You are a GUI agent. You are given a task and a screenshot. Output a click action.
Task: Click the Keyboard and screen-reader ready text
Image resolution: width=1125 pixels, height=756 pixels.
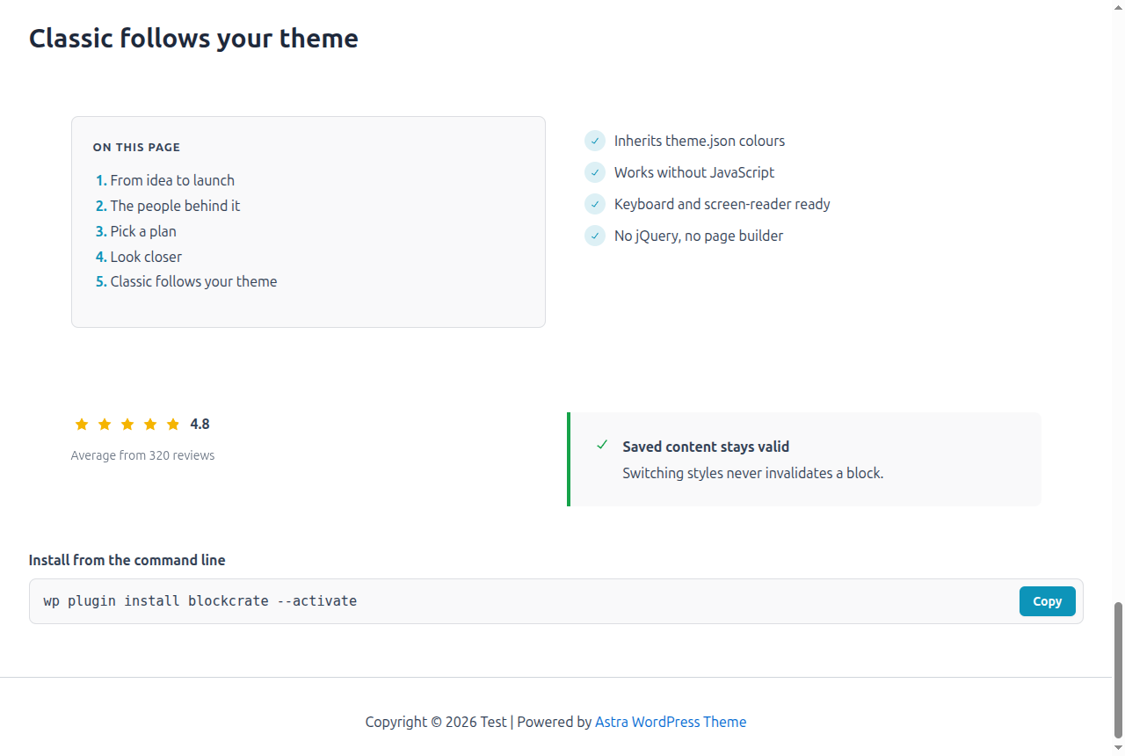point(722,204)
